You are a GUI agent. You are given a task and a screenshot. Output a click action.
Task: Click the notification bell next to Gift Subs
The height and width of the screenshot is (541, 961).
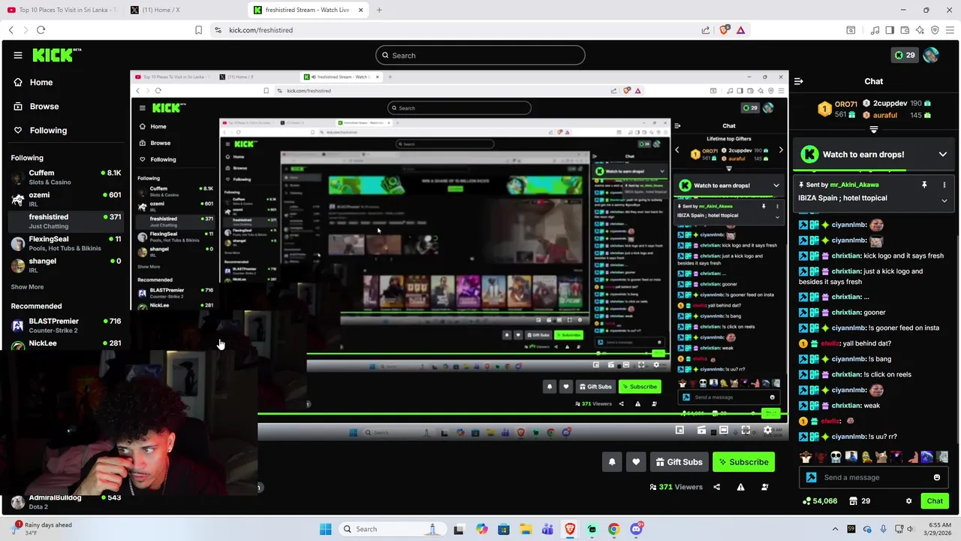[612, 462]
